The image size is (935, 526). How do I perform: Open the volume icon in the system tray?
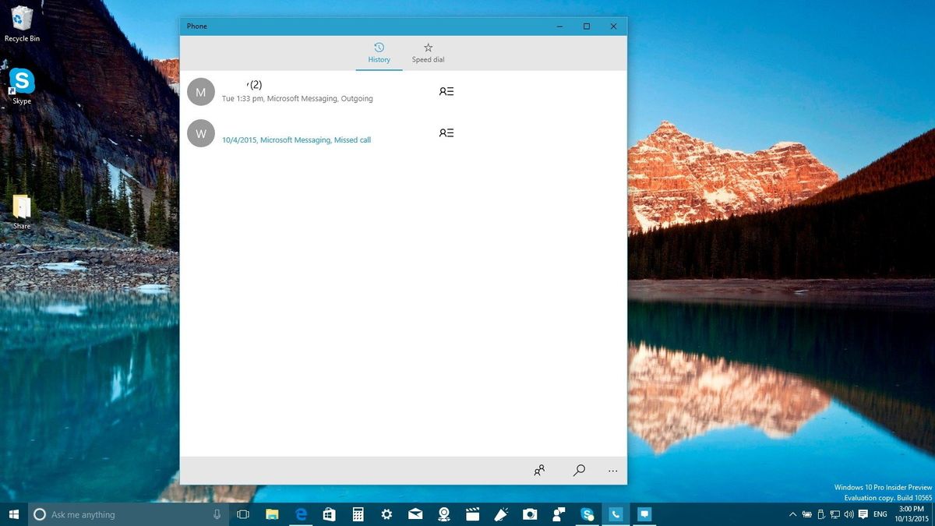[x=848, y=514]
